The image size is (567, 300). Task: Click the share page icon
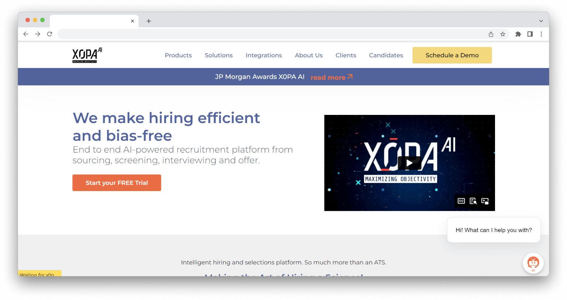491,34
